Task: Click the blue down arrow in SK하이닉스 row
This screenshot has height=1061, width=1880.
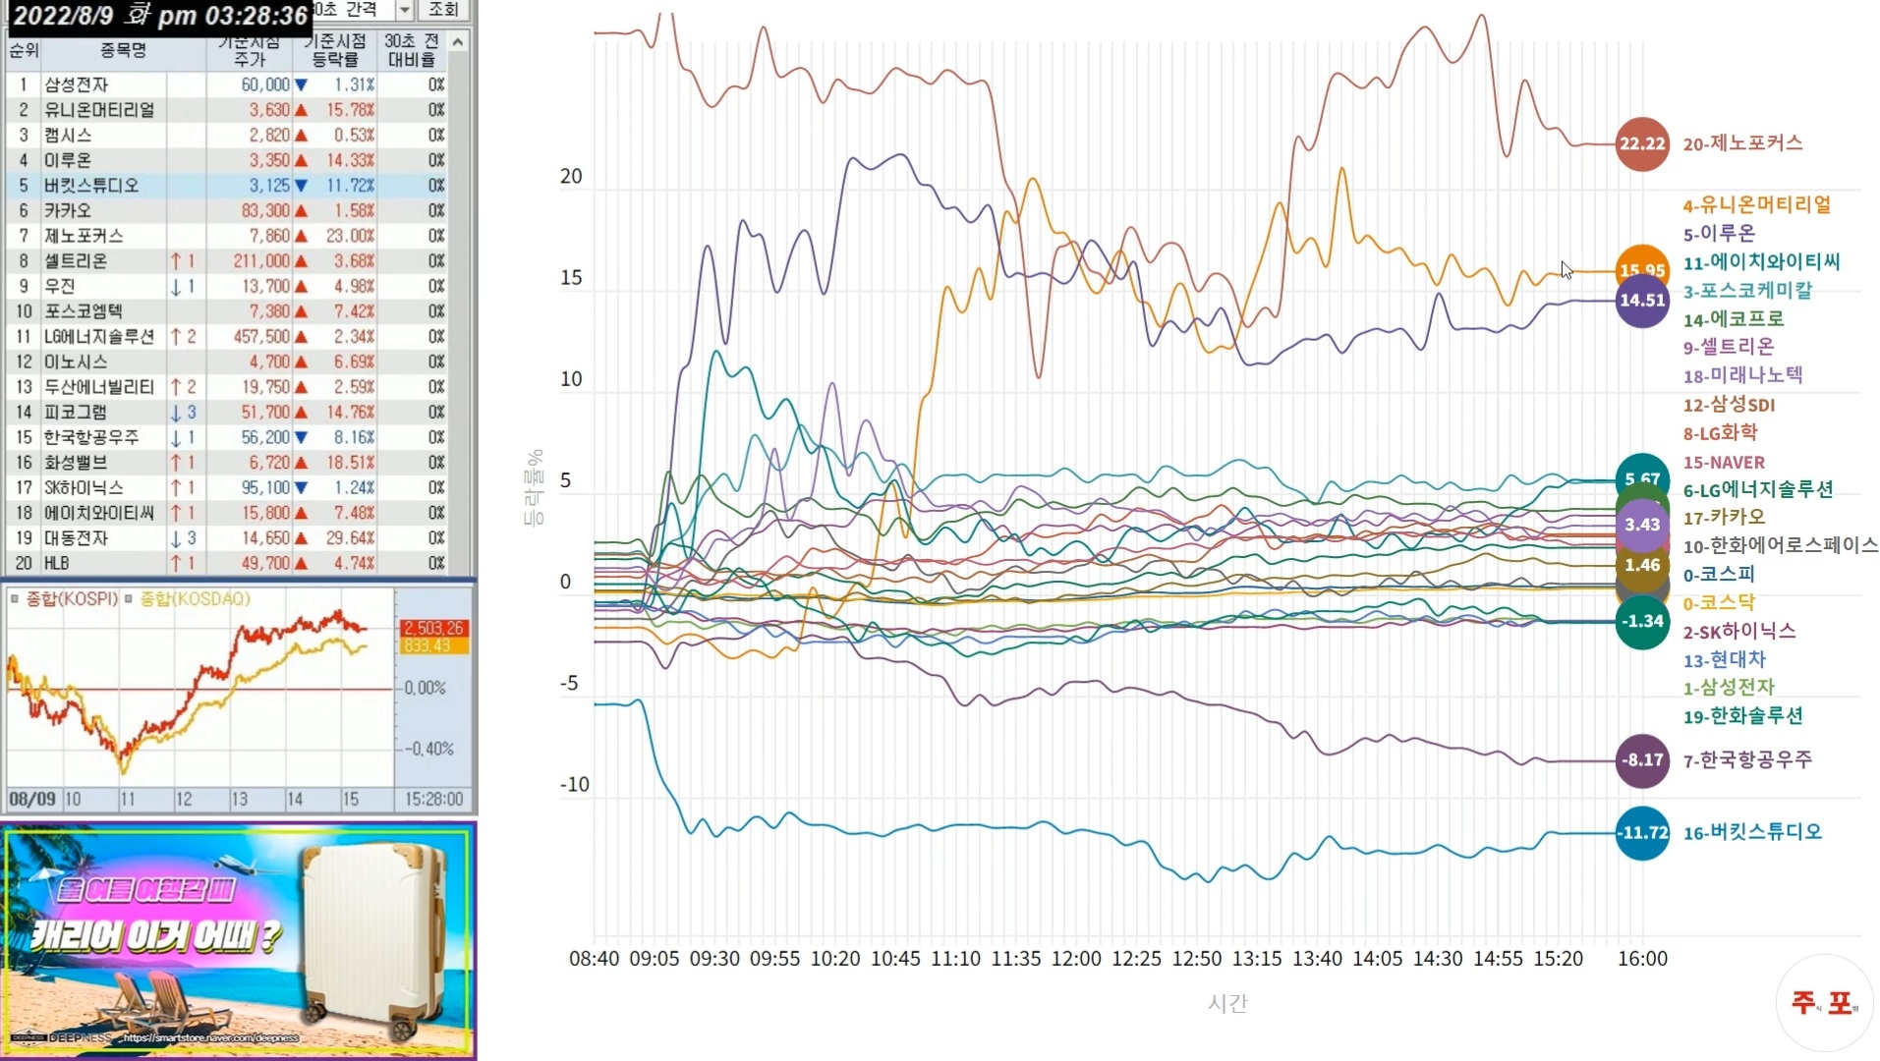Action: pos(301,488)
